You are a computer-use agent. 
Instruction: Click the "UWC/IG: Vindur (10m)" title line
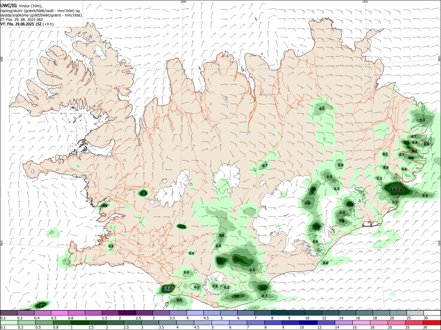pos(21,6)
